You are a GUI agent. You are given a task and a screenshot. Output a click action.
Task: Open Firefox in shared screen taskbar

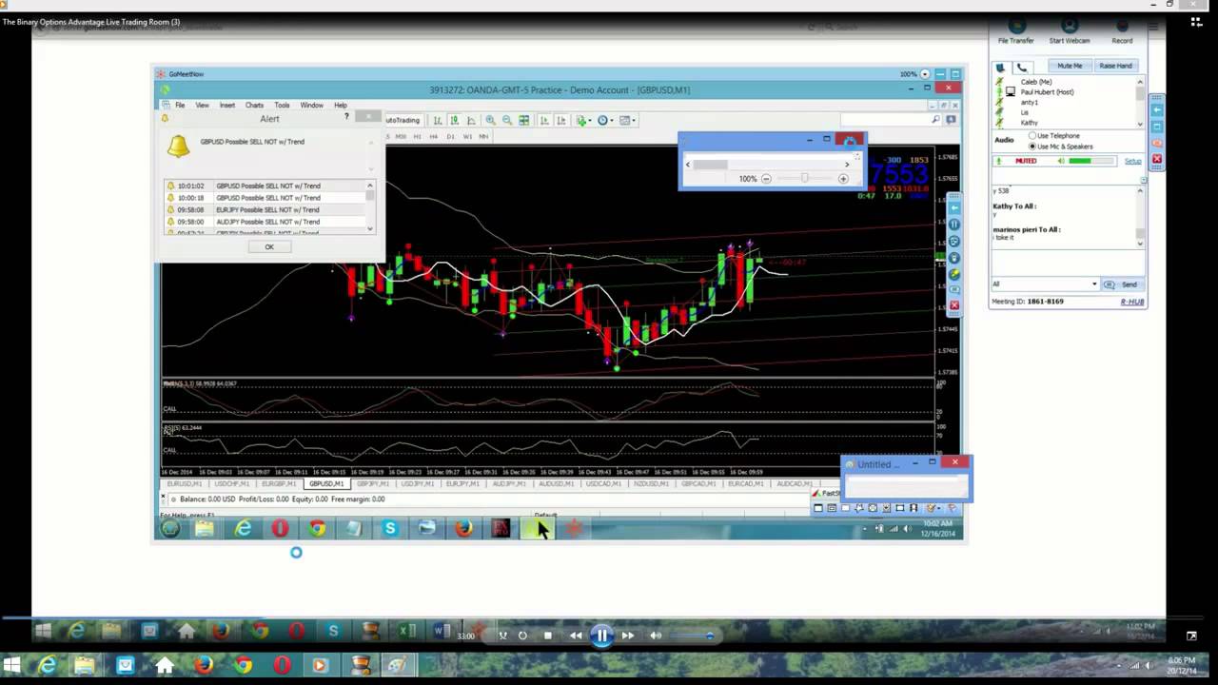pos(463,528)
